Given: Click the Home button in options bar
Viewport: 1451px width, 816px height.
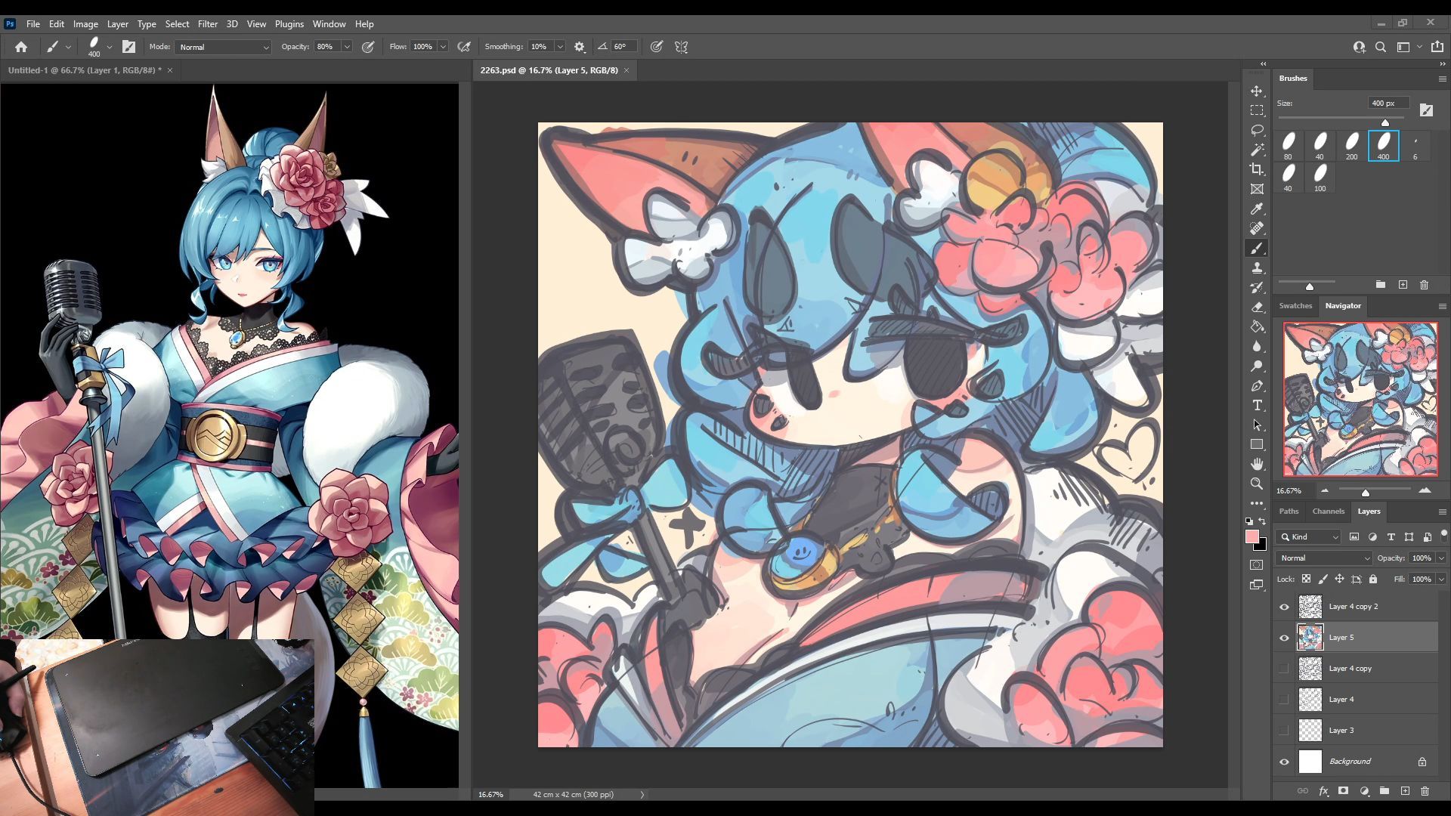Looking at the screenshot, I should 21,47.
